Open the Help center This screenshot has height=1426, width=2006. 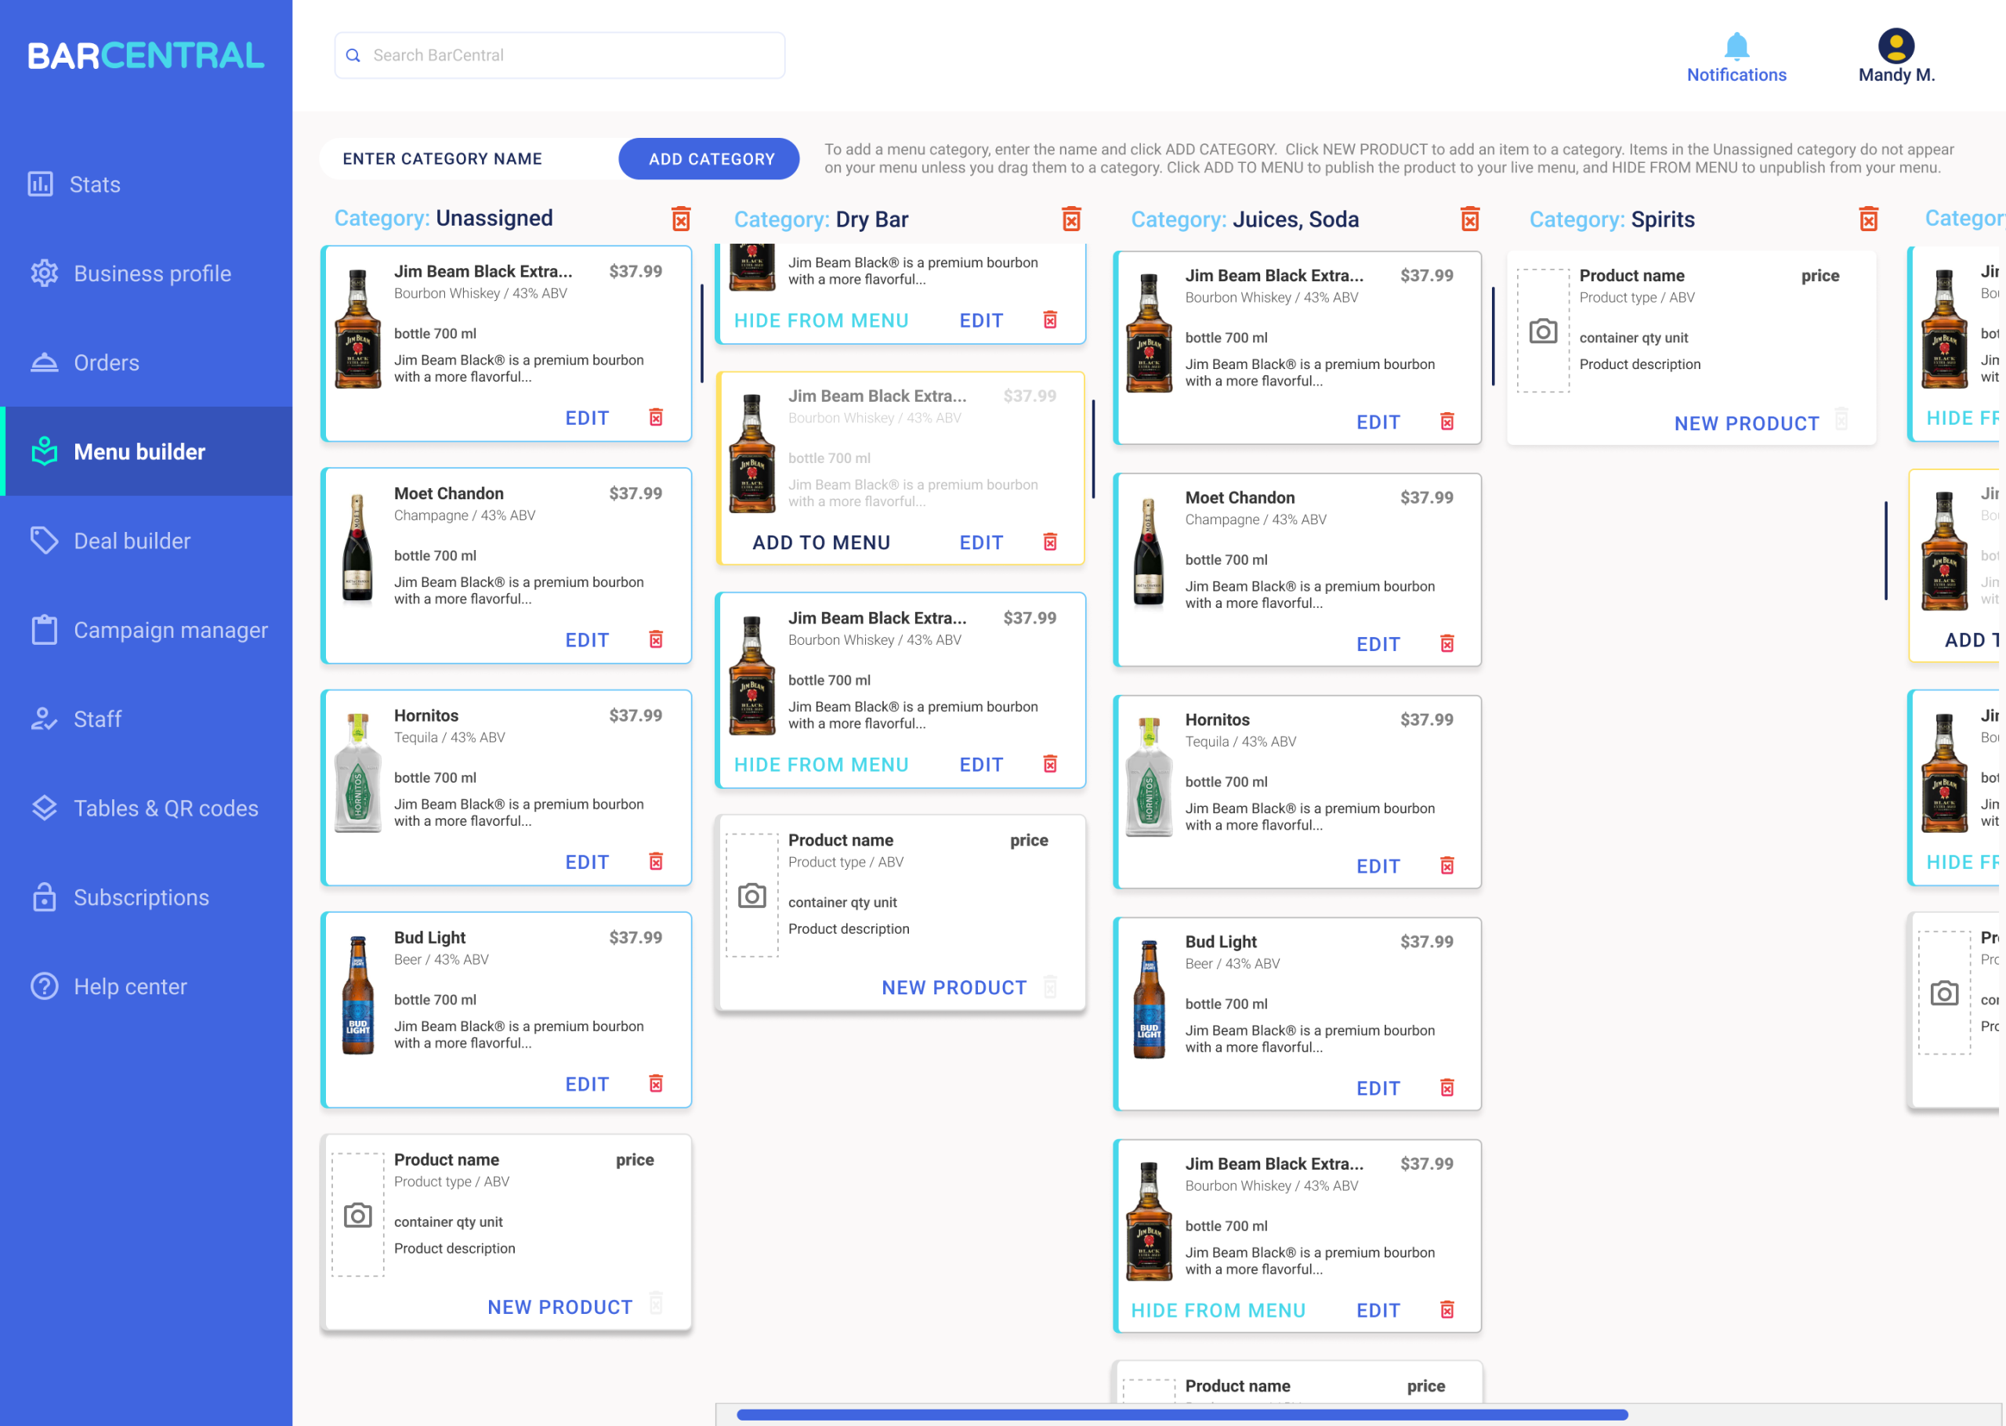pyautogui.click(x=129, y=986)
